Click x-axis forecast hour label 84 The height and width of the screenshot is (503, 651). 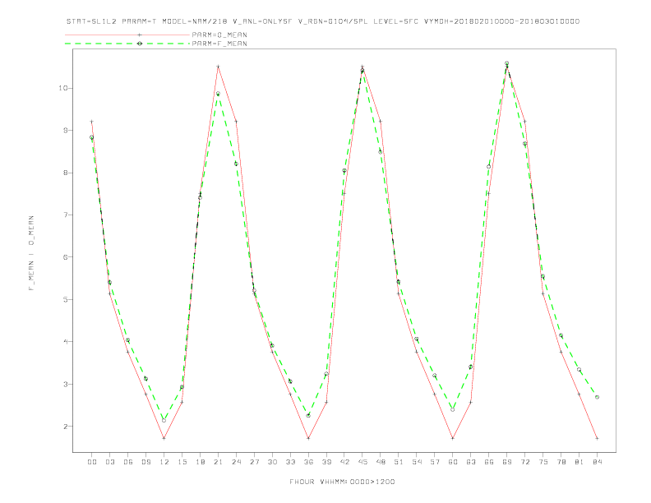point(597,462)
